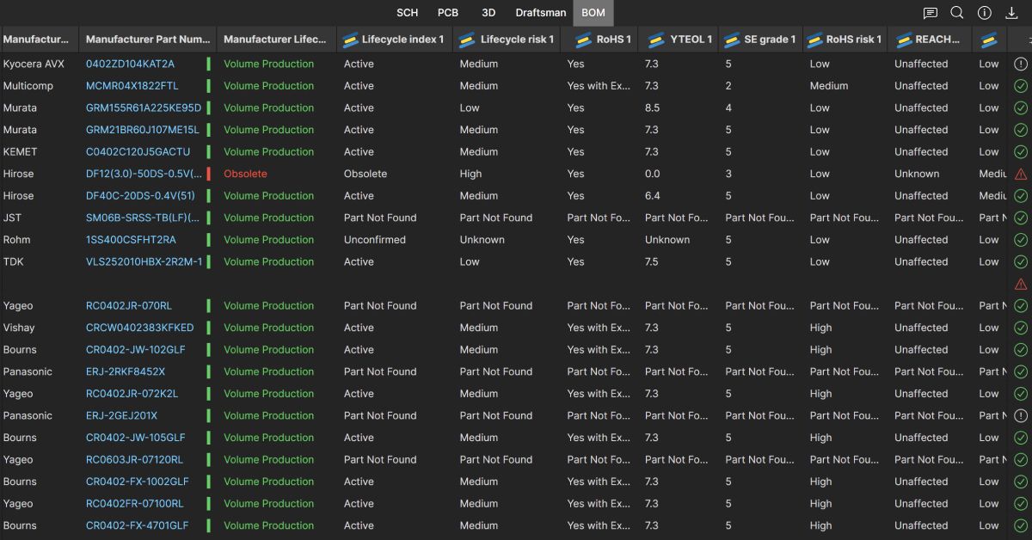
Task: Select Volume Production status for Rohm 1SS400CSFHT2RA
Action: coord(268,239)
